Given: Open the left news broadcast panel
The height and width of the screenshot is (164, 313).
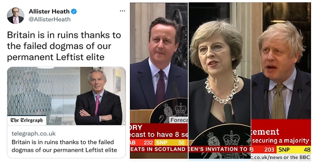Looking at the screenshot, I should click(159, 80).
